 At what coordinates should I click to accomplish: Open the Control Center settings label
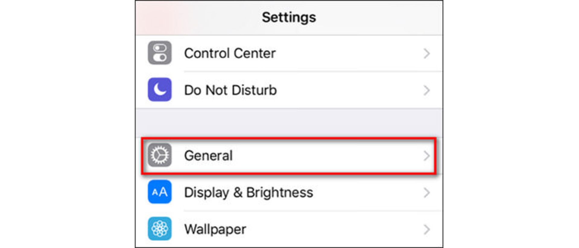(x=230, y=53)
